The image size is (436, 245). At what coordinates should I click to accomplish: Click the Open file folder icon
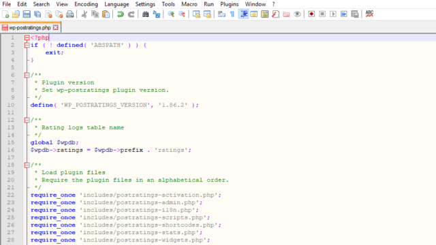16,14
